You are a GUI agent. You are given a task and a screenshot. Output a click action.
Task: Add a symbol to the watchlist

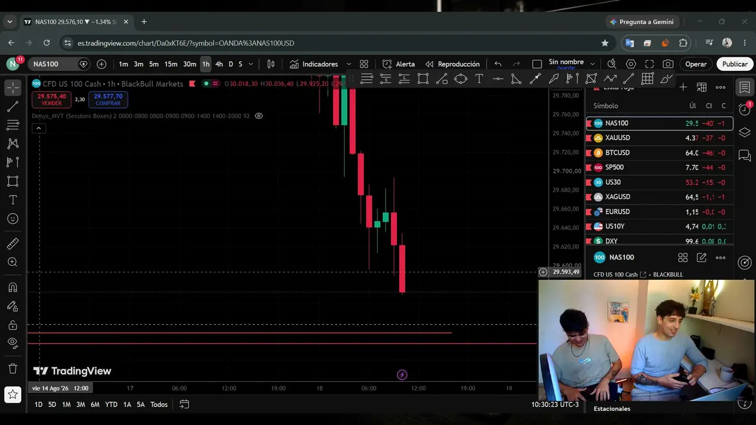[683, 87]
